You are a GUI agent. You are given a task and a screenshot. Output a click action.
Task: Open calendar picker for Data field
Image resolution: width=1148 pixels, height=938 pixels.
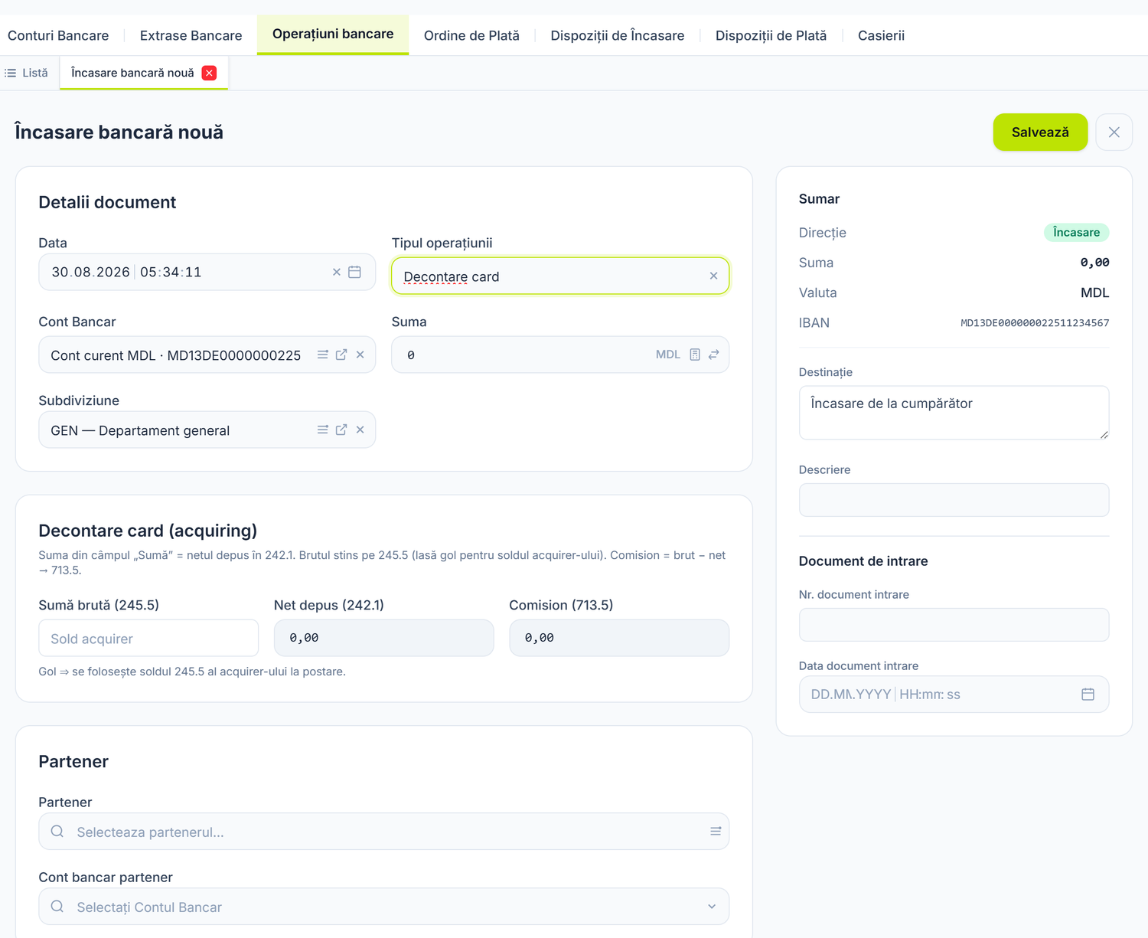(354, 272)
